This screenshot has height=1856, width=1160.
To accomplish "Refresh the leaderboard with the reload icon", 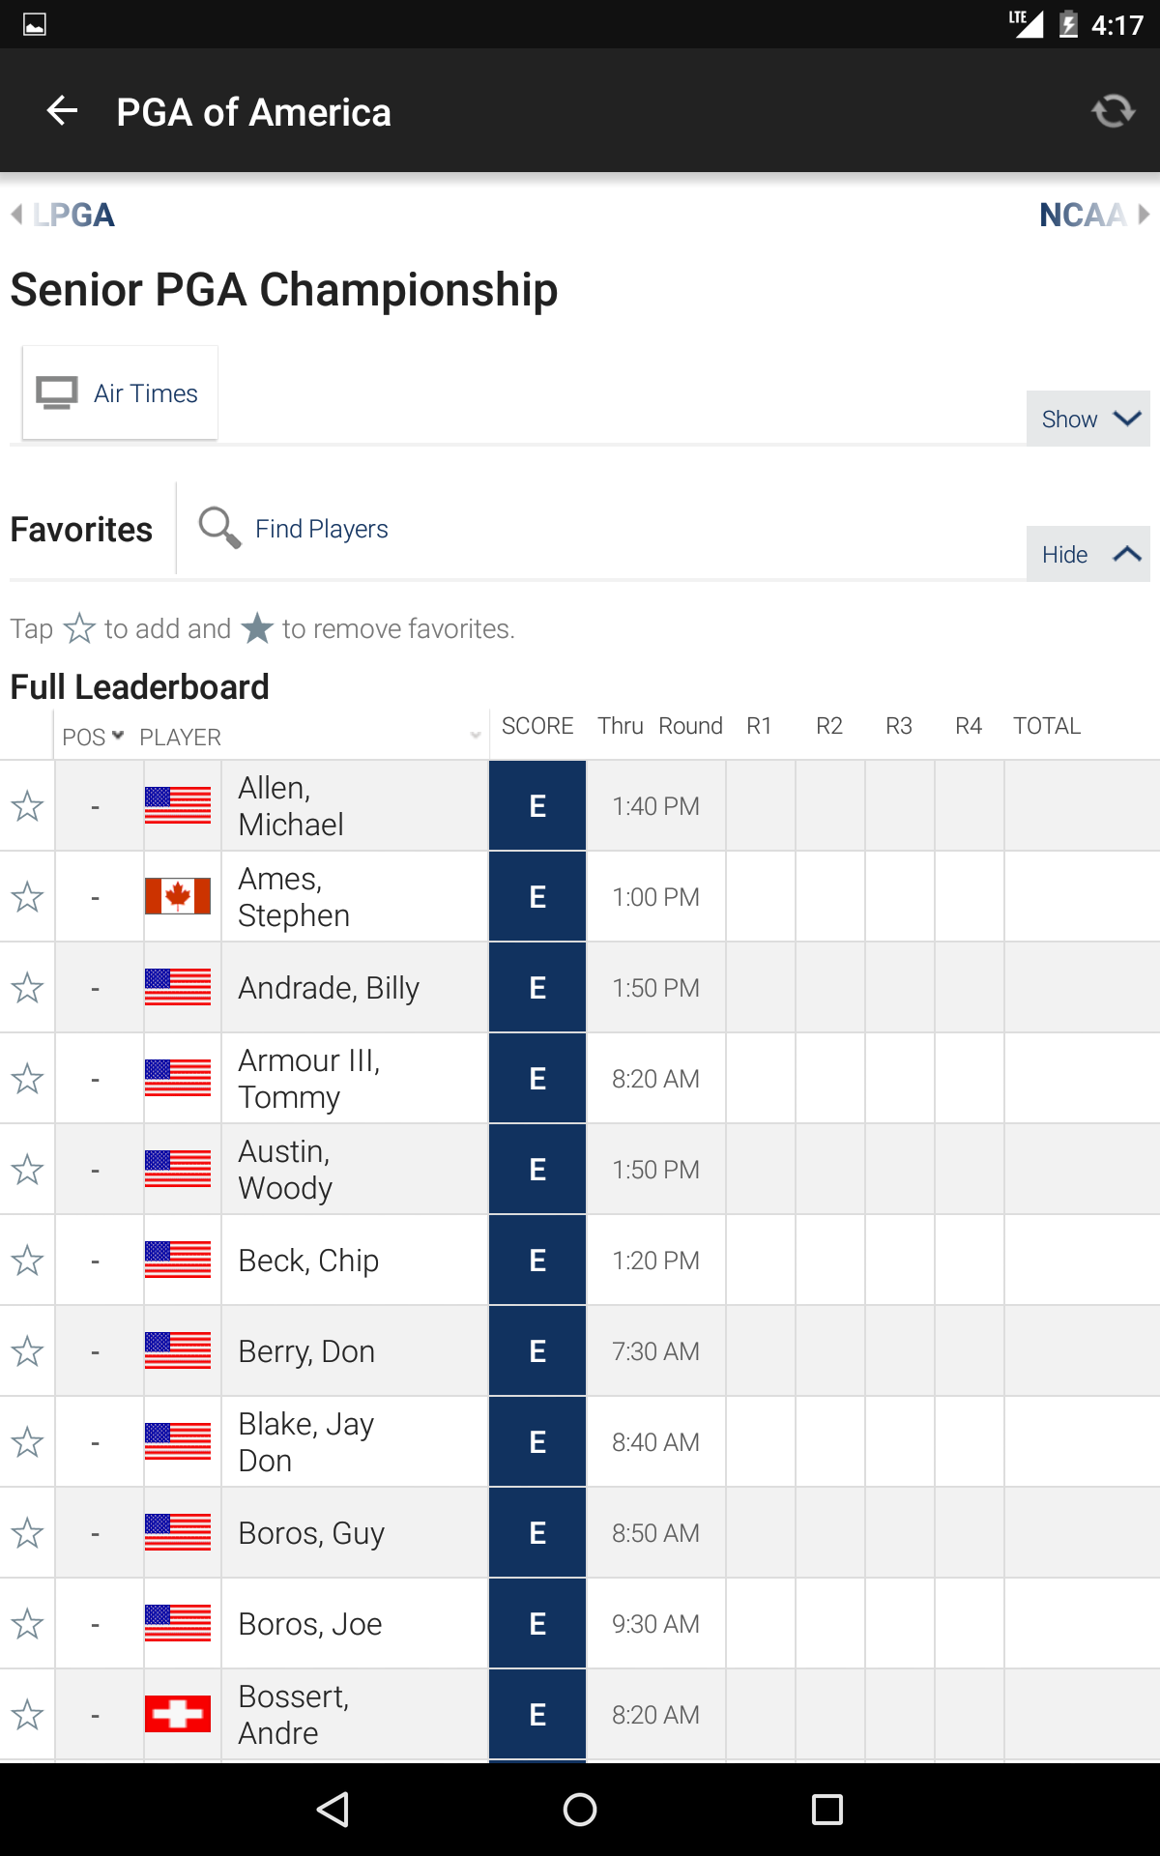I will pos(1113,111).
